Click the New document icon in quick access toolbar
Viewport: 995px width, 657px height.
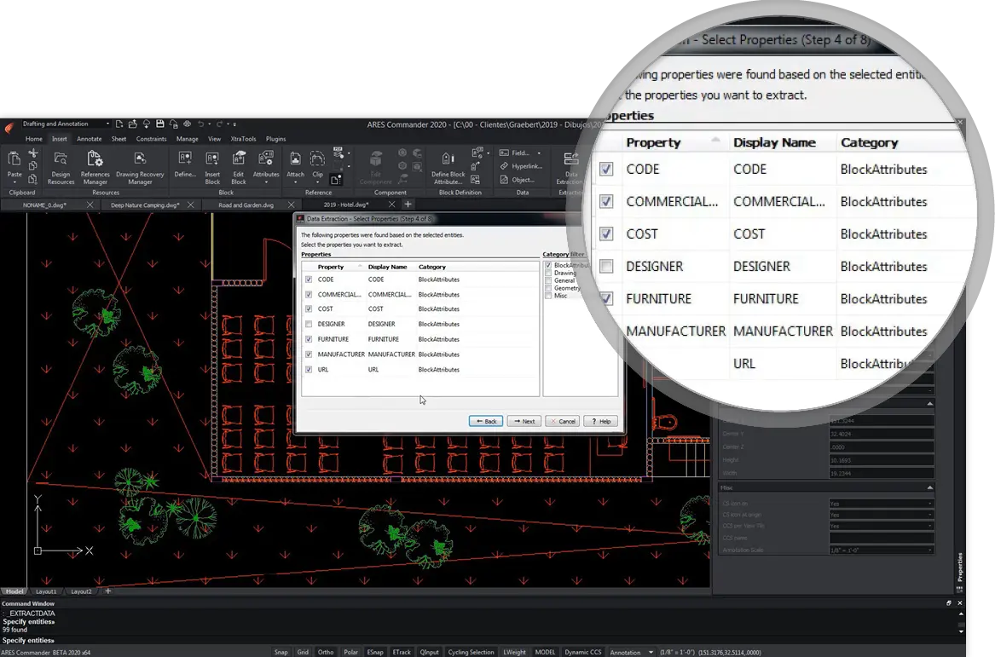119,124
